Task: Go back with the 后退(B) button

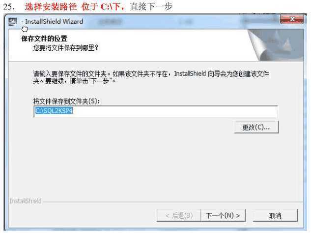Action: coord(179,215)
